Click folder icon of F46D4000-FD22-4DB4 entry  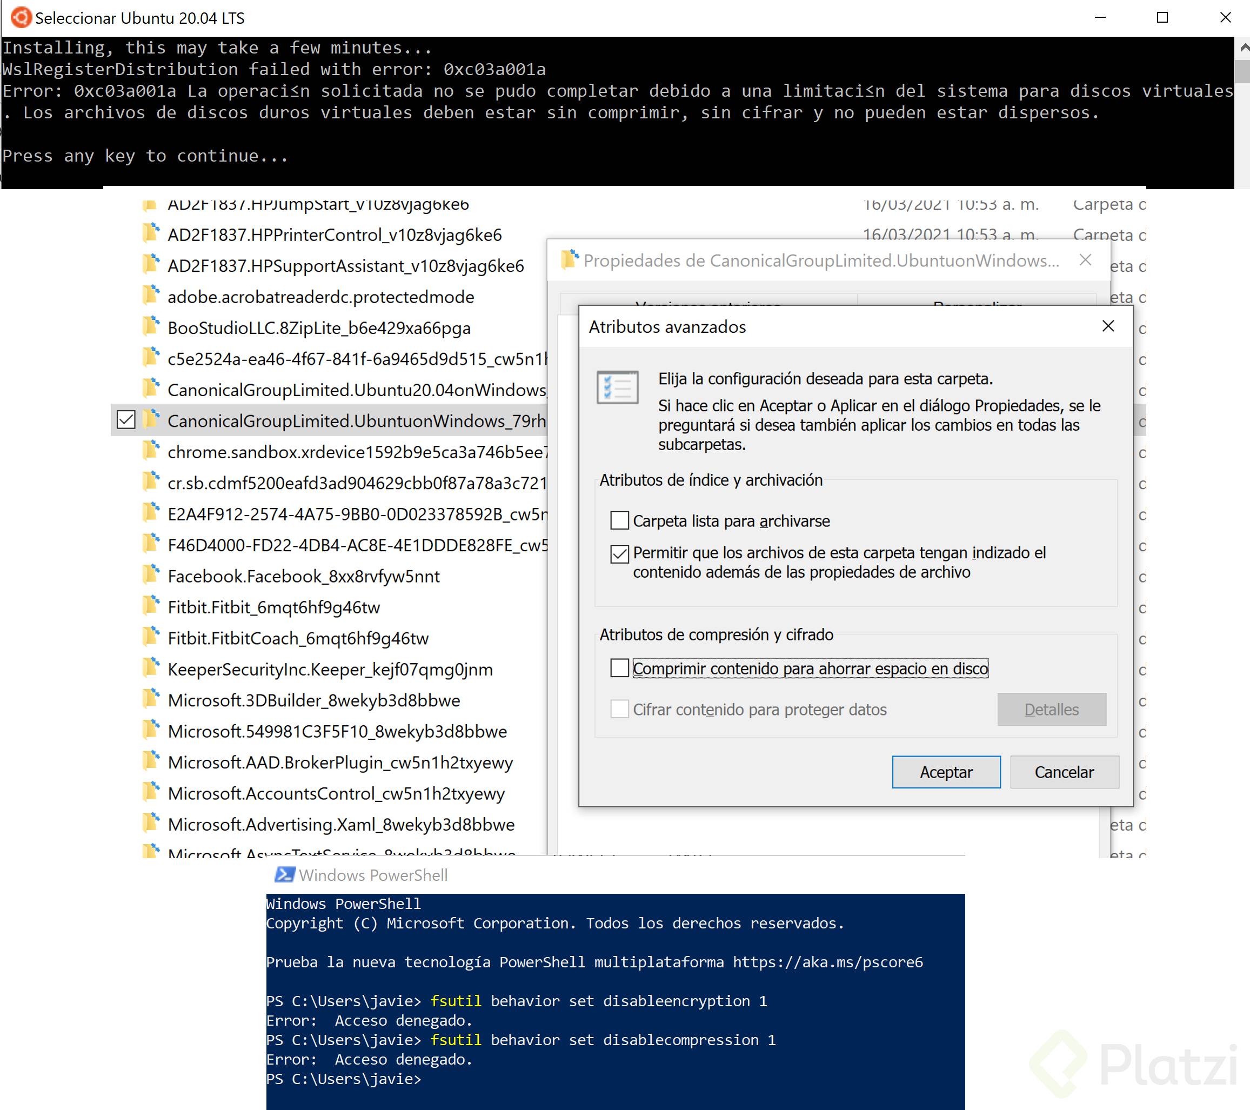coord(150,544)
